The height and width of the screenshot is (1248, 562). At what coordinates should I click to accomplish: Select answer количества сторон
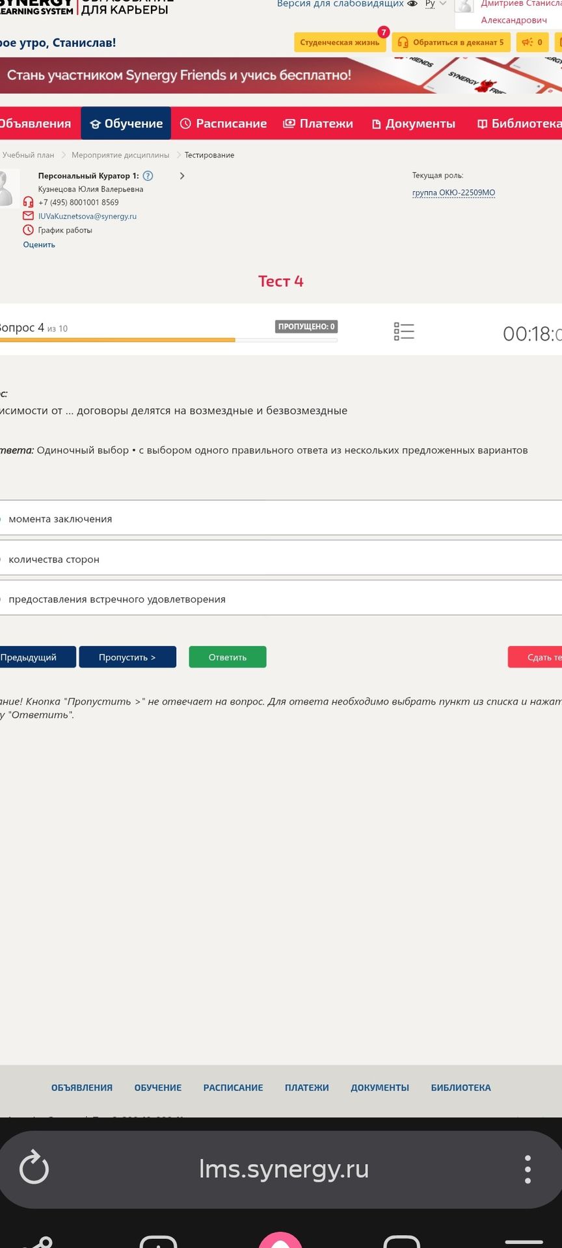click(281, 559)
